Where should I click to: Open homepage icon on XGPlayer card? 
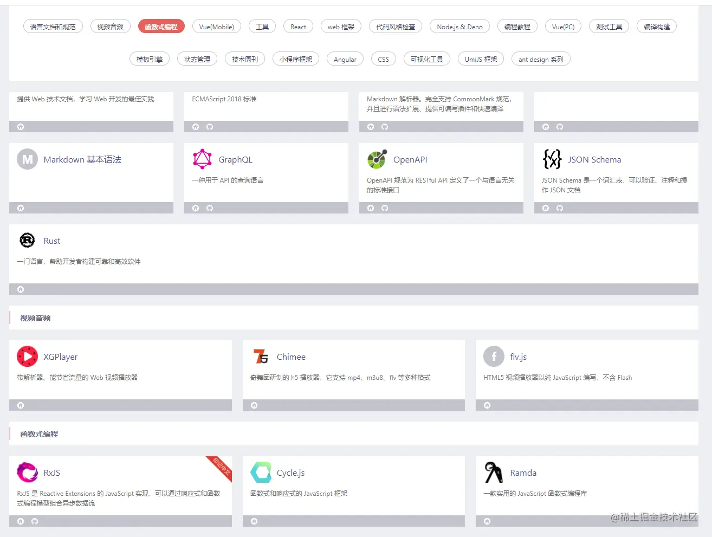(x=21, y=405)
